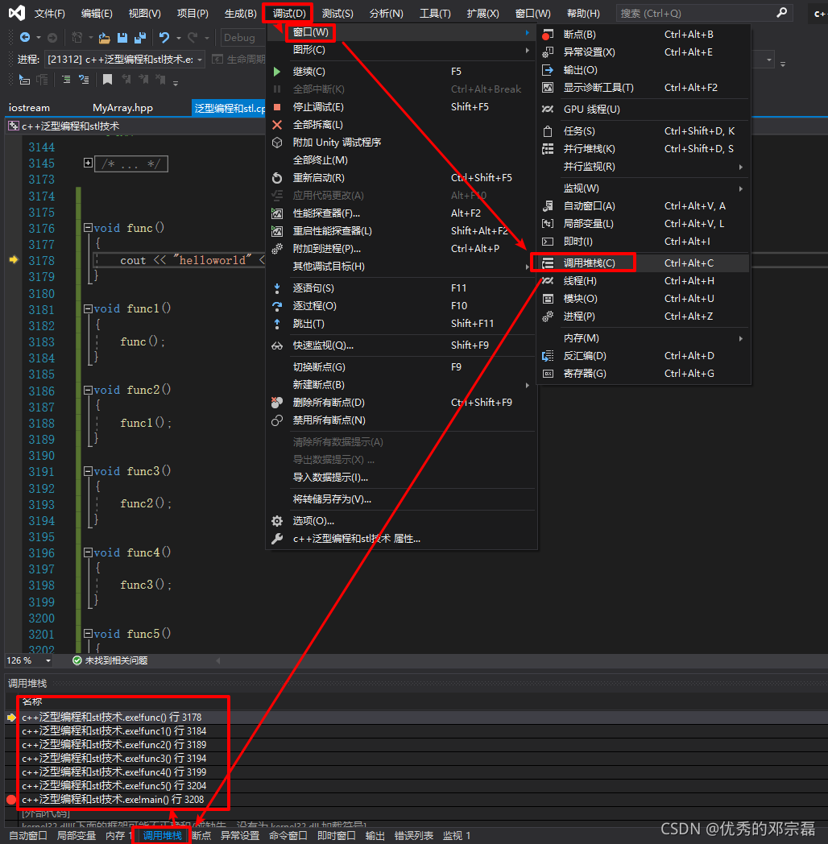
Task: Switch to the 错误列表 bottom tab
Action: [413, 835]
